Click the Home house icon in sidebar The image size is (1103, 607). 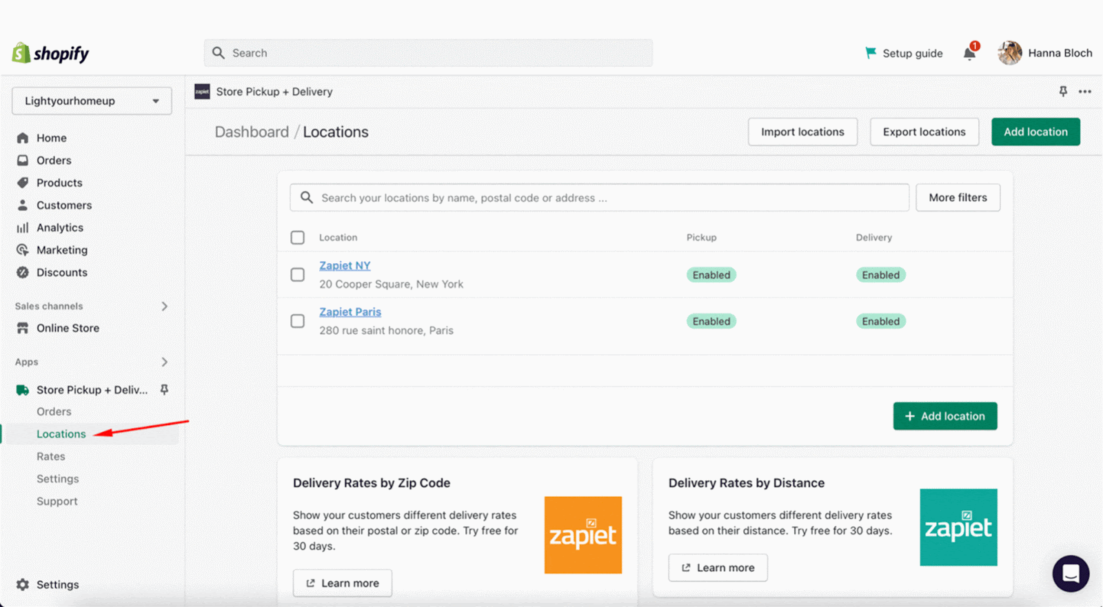(x=23, y=138)
